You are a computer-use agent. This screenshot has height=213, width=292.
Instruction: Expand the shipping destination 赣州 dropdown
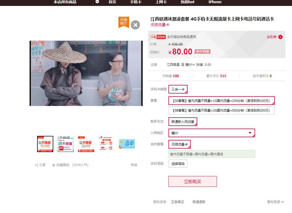pos(191,65)
